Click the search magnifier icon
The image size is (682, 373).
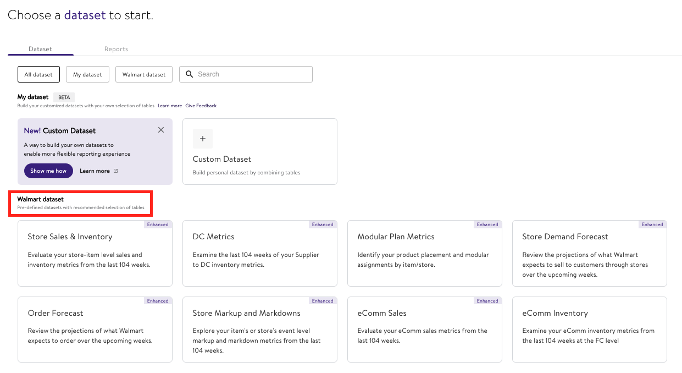click(x=190, y=74)
